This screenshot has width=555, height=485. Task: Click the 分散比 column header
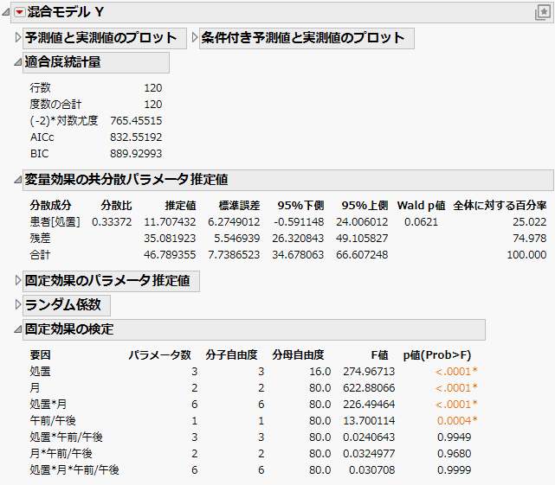pyautogui.click(x=116, y=206)
